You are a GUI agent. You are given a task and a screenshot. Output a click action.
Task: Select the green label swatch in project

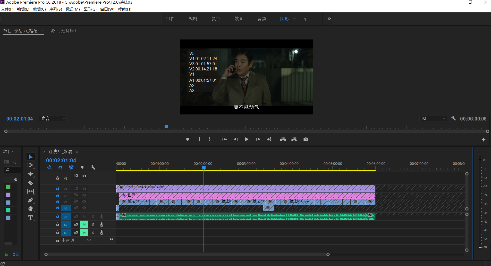point(8,187)
